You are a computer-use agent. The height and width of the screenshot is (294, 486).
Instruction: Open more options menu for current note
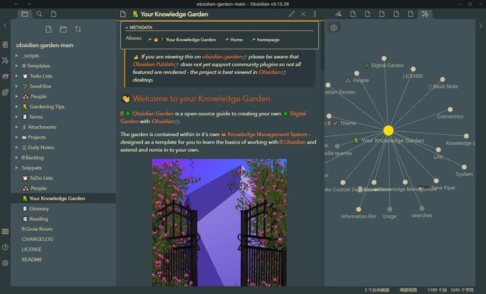point(314,13)
